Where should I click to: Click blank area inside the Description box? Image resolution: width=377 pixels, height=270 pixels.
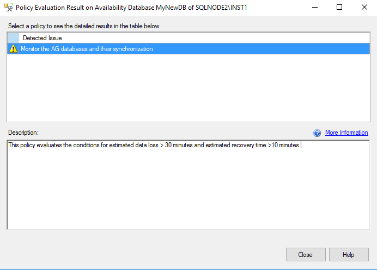(x=188, y=190)
